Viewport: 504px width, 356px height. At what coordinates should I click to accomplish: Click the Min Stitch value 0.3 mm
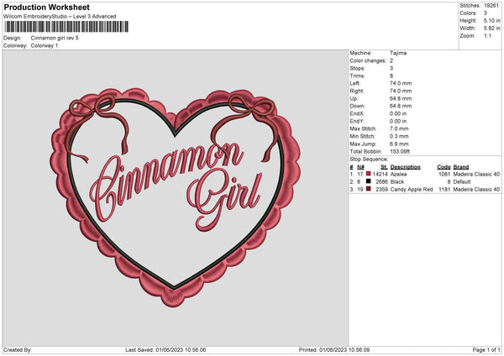[x=399, y=136]
